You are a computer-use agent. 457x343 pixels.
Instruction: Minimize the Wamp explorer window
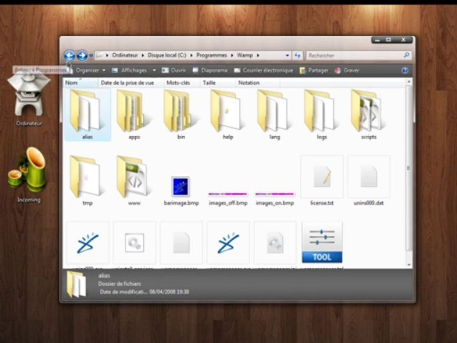[x=378, y=40]
